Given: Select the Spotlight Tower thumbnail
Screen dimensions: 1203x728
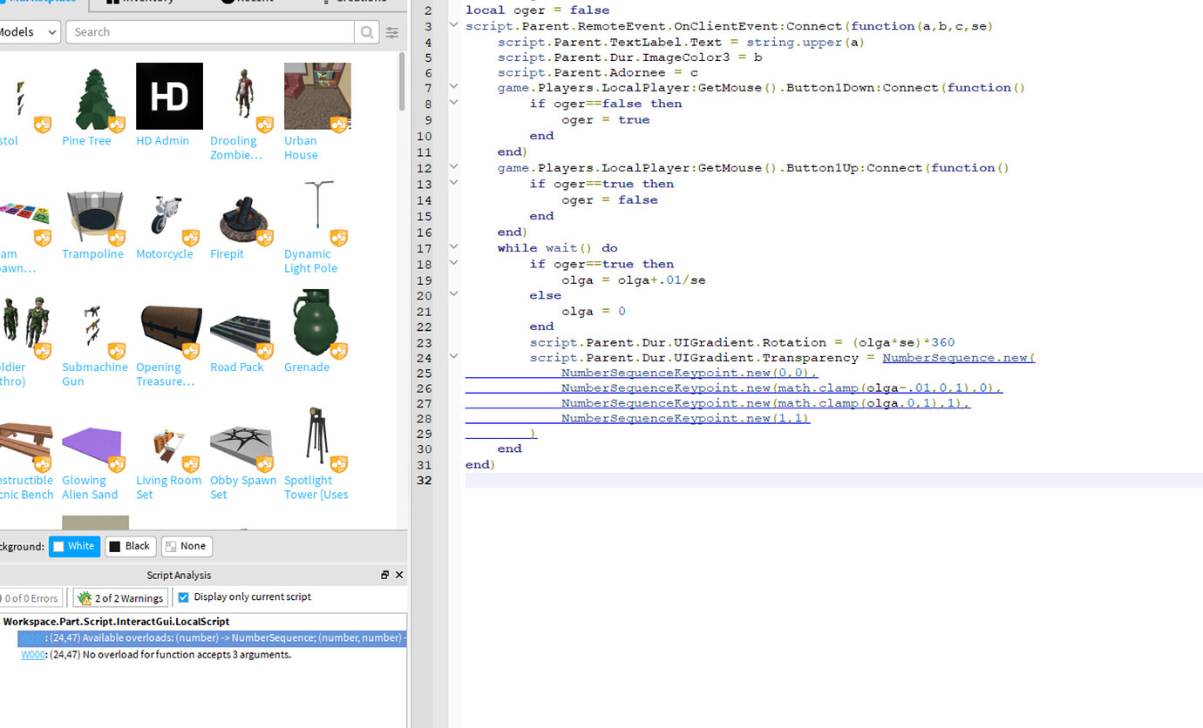Looking at the screenshot, I should point(317,435).
